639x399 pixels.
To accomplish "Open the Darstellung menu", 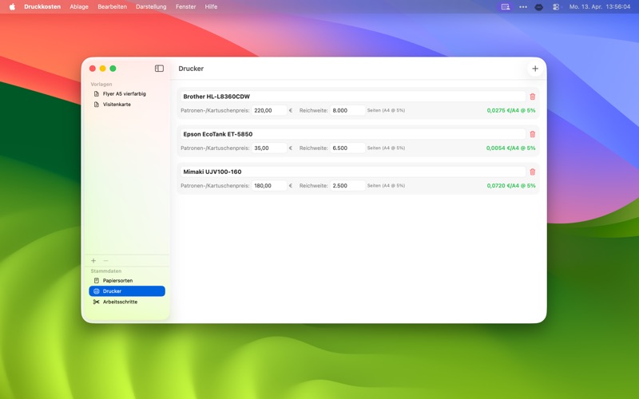I will 151,6.
